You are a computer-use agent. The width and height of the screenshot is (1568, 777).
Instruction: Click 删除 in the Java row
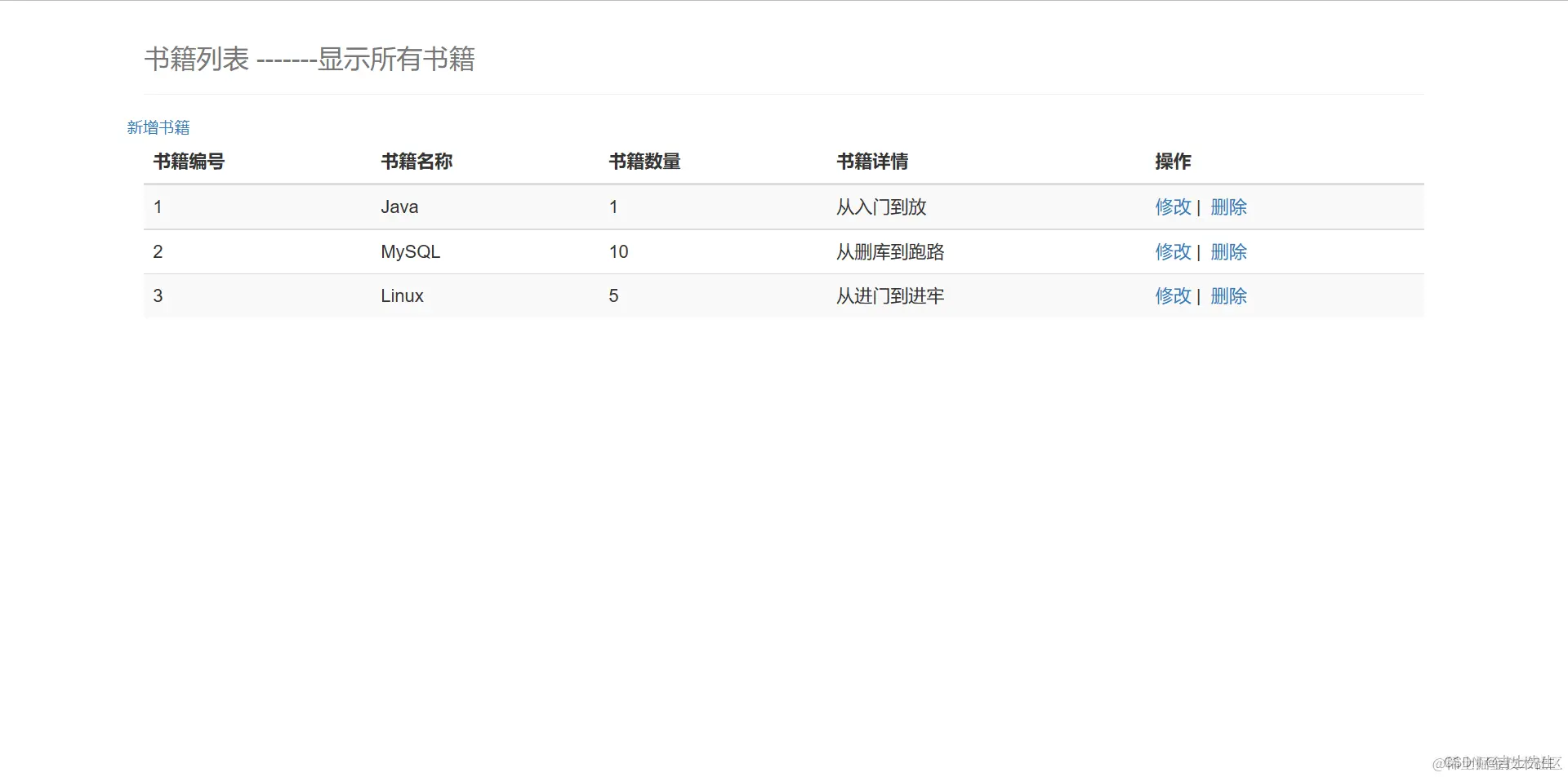pos(1228,207)
